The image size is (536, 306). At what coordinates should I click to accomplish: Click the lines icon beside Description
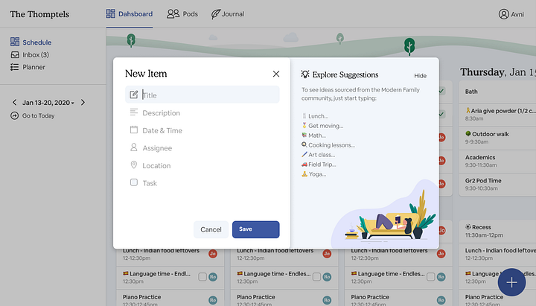click(134, 112)
